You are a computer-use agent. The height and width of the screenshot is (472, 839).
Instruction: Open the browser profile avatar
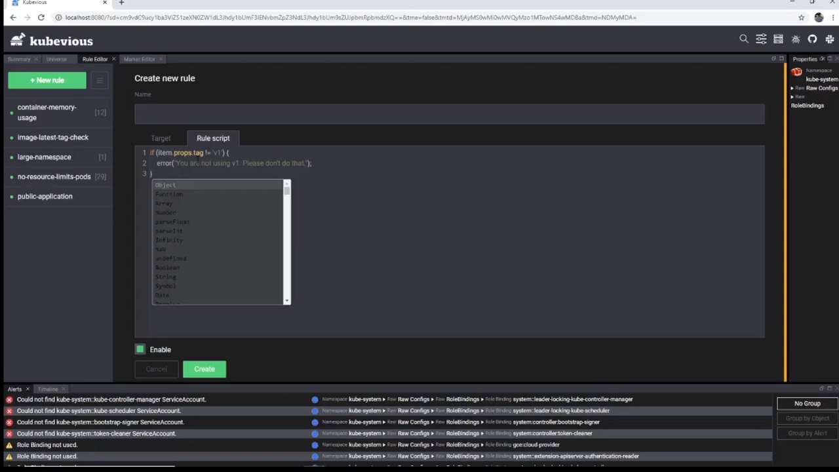pos(819,18)
